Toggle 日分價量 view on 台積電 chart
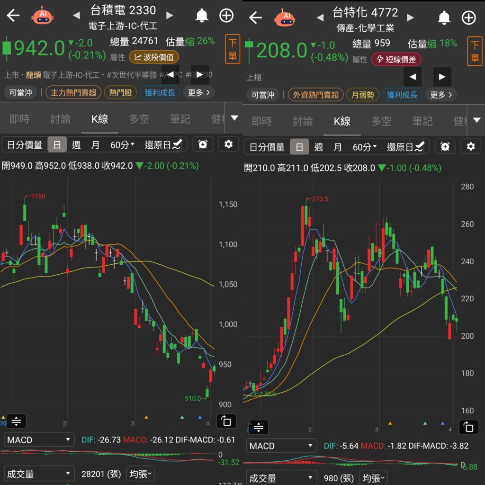The image size is (485, 485). point(25,145)
